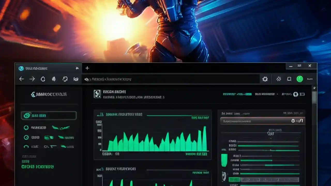Screen dimensions: 331x186
Task: Open the browser profile avatar menu
Action: tap(300, 79)
